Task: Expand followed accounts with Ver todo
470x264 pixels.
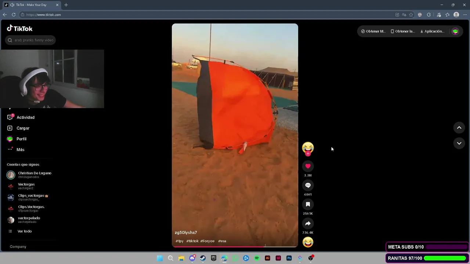Action: (20, 231)
